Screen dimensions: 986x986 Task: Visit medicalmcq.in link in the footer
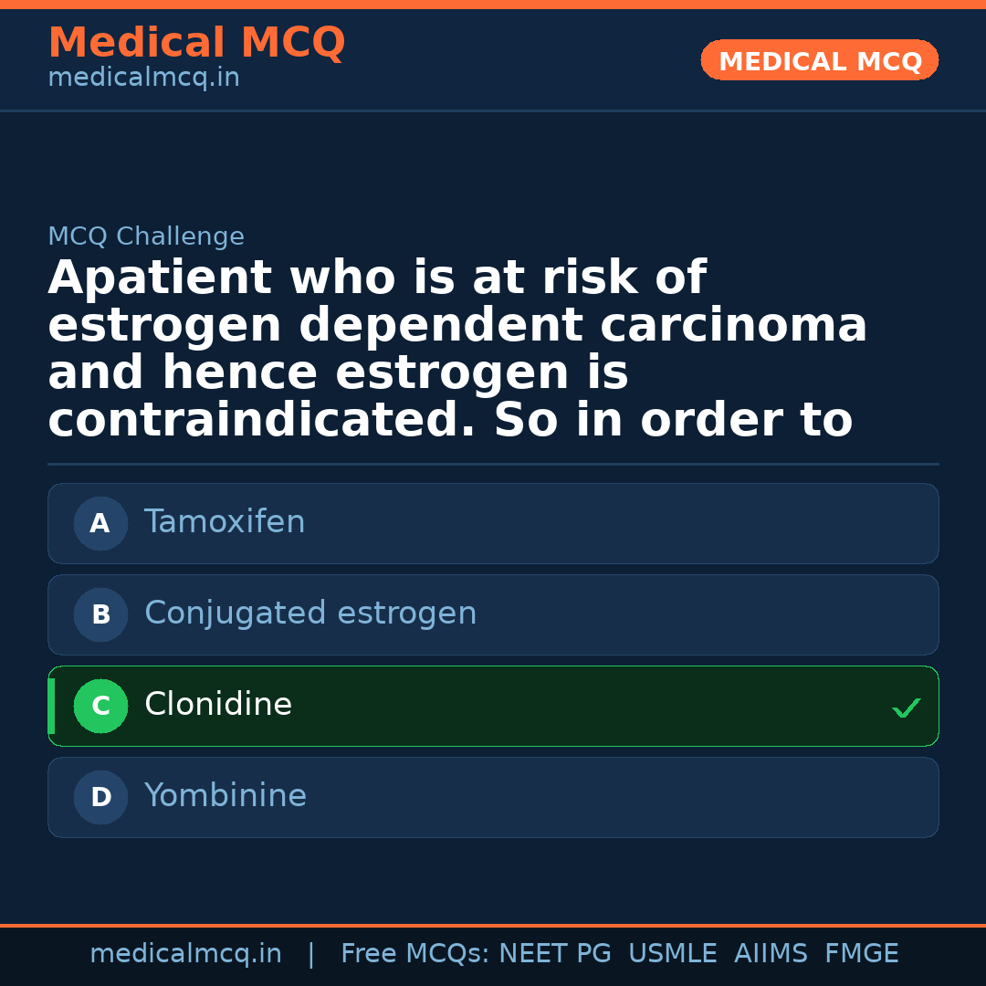click(x=185, y=954)
